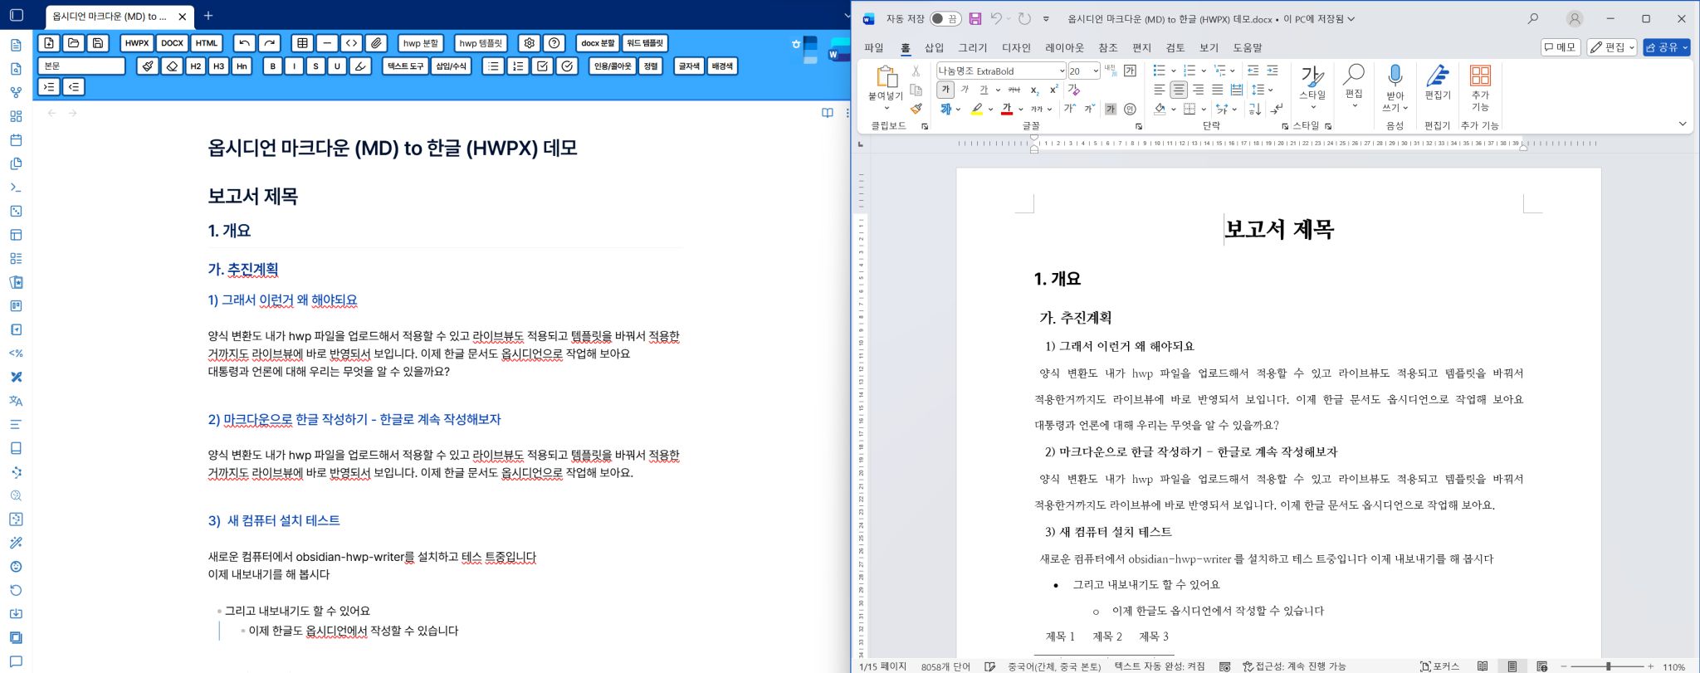Screen dimensions: 1700x673
Task: Click the 1/15 페이지 status bar indicator
Action: [883, 666]
